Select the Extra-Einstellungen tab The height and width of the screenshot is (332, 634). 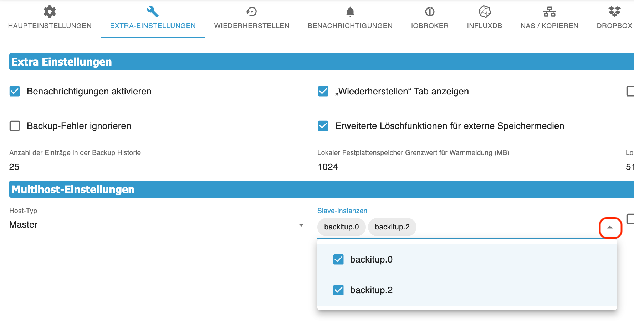[x=153, y=26]
